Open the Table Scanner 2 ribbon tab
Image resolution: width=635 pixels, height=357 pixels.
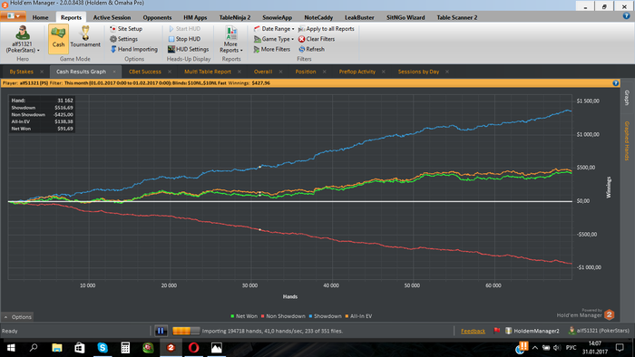457,17
